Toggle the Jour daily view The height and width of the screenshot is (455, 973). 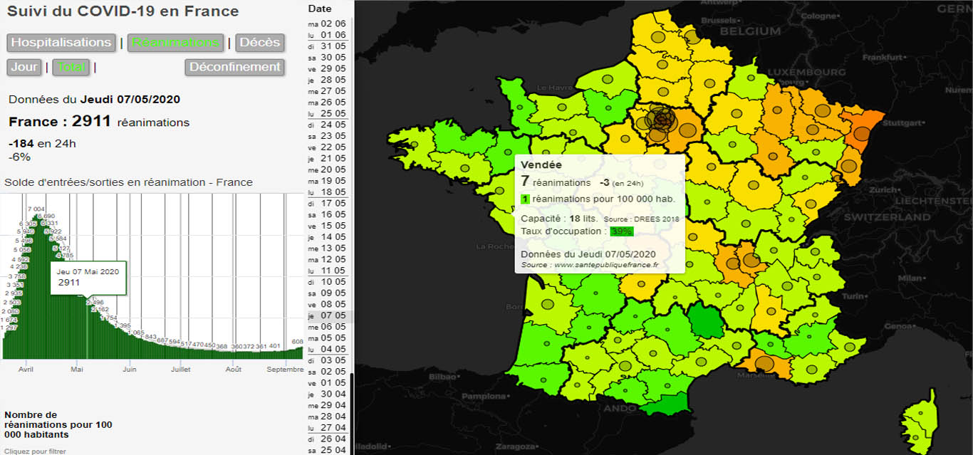pos(24,67)
